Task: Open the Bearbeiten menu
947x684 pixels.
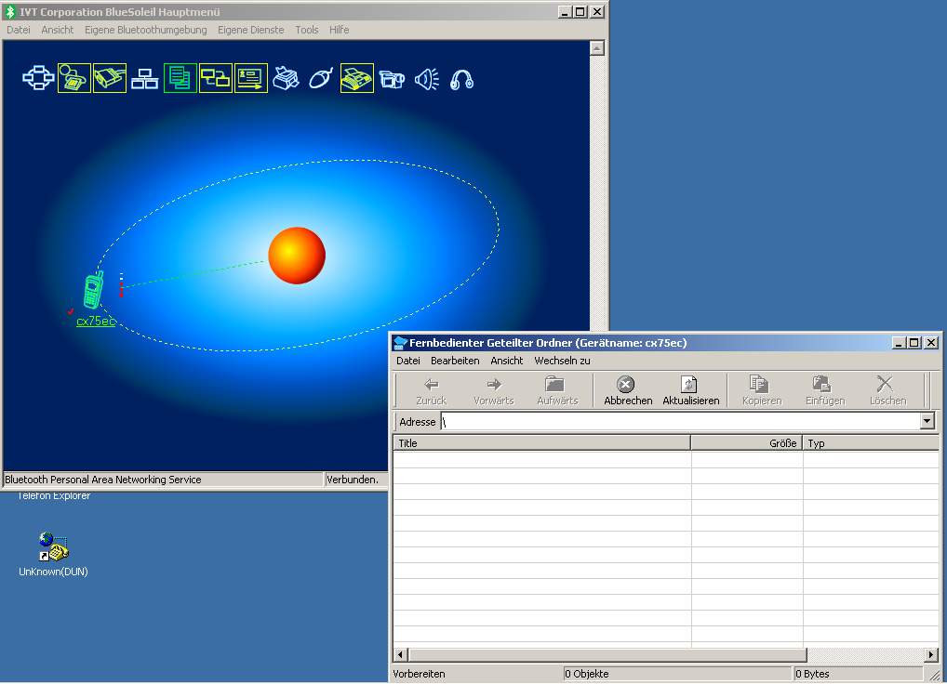Action: [455, 360]
